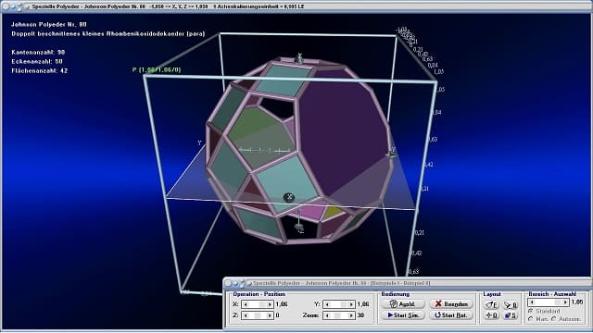Decrease the Z position with its left arrow
The width and height of the screenshot is (593, 333).
click(x=246, y=315)
